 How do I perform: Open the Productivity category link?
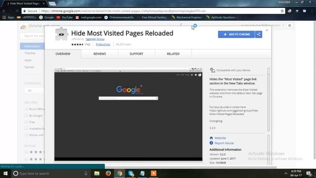(103, 44)
